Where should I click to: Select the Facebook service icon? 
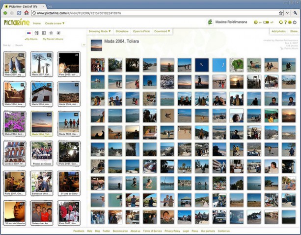(43, 33)
